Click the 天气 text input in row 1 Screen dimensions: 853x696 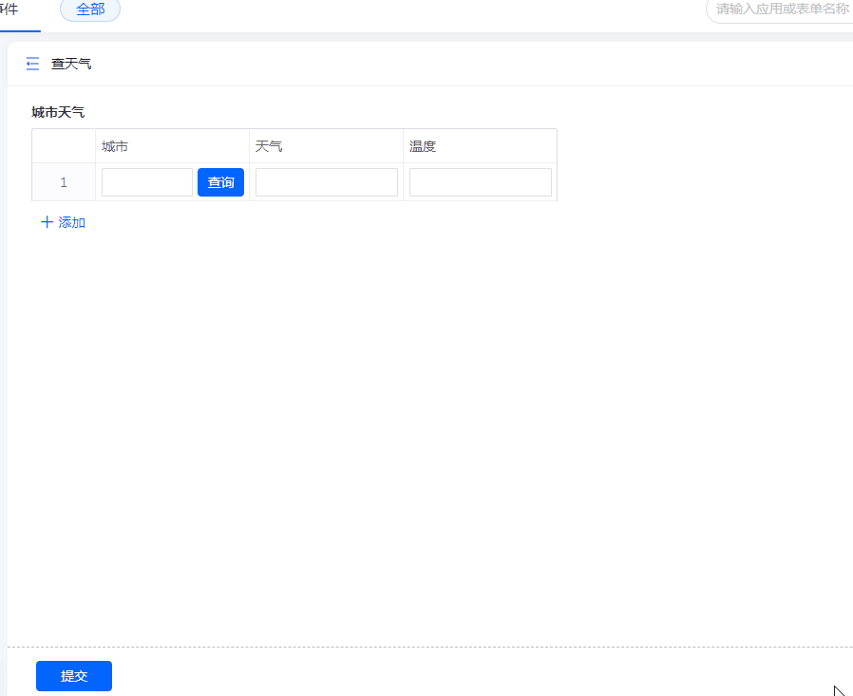pos(326,182)
